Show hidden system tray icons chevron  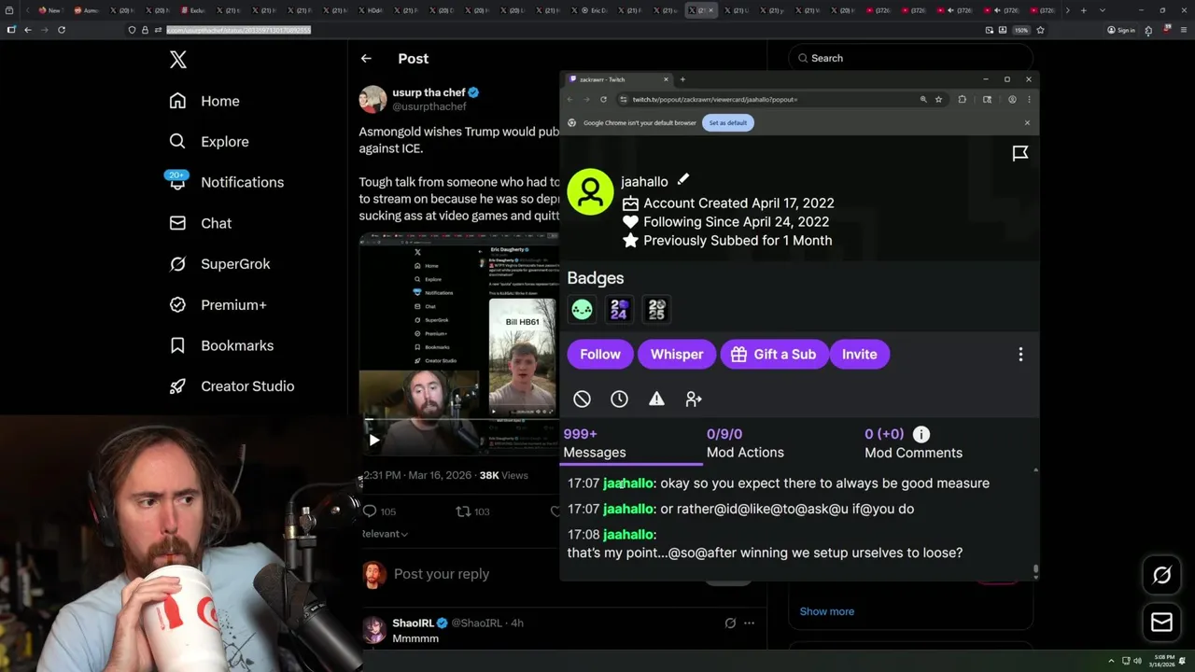(1111, 661)
